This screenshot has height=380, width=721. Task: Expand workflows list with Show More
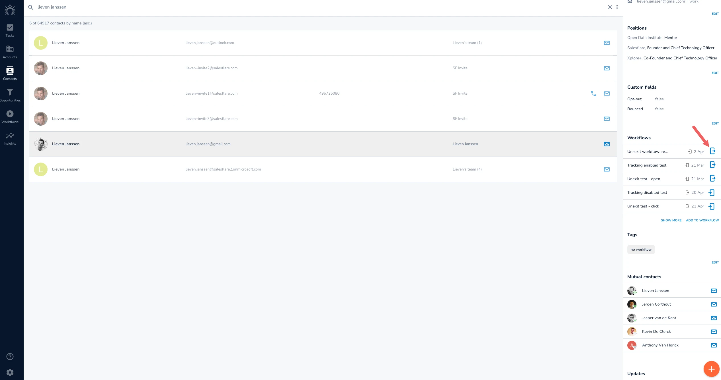pyautogui.click(x=671, y=220)
